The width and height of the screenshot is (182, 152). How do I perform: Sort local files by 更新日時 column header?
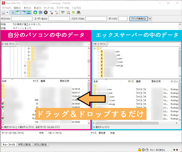pyautogui.click(x=64, y=81)
